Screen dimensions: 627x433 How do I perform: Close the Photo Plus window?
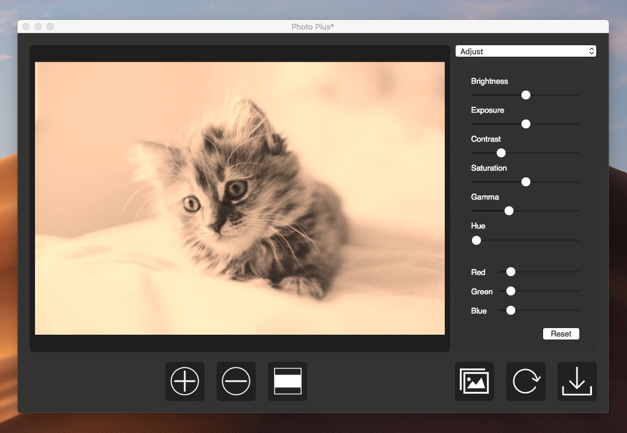[26, 27]
